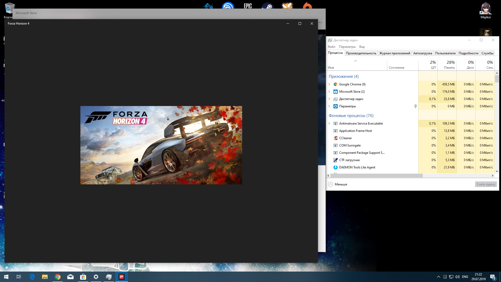Open the Majikoi desktop shortcut
501x282 pixels.
(486, 10)
